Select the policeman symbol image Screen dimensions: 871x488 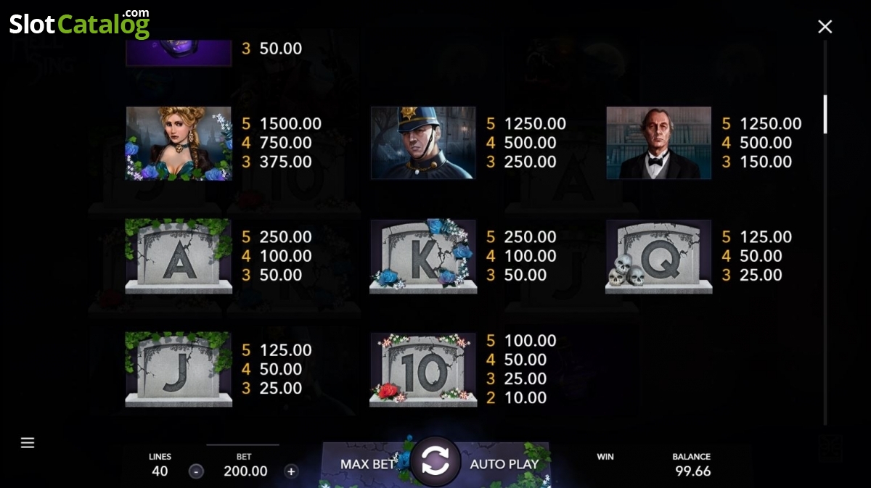[423, 143]
